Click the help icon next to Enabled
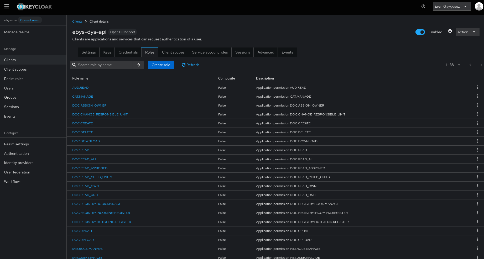The height and width of the screenshot is (259, 484). 450,31
